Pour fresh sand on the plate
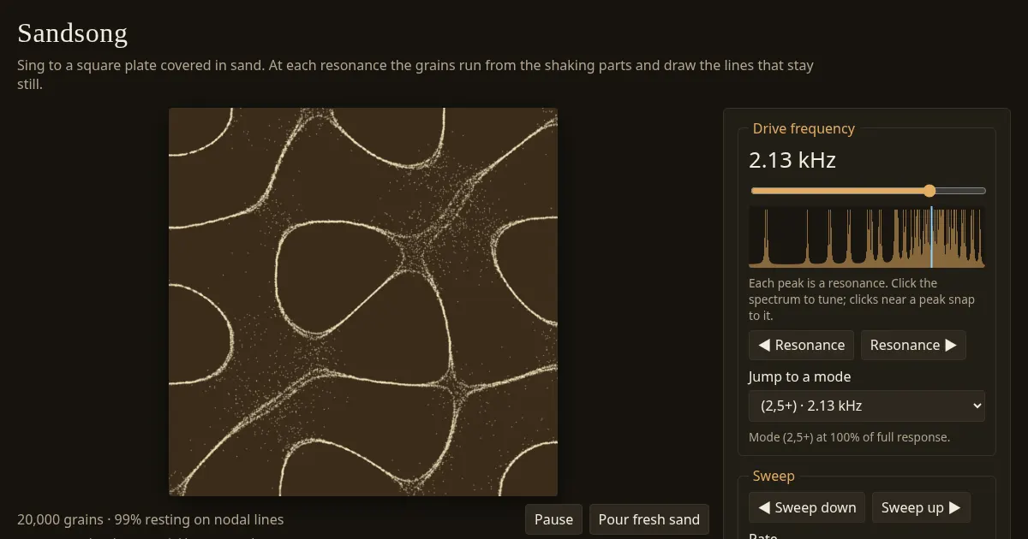The width and height of the screenshot is (1028, 539). 648,519
